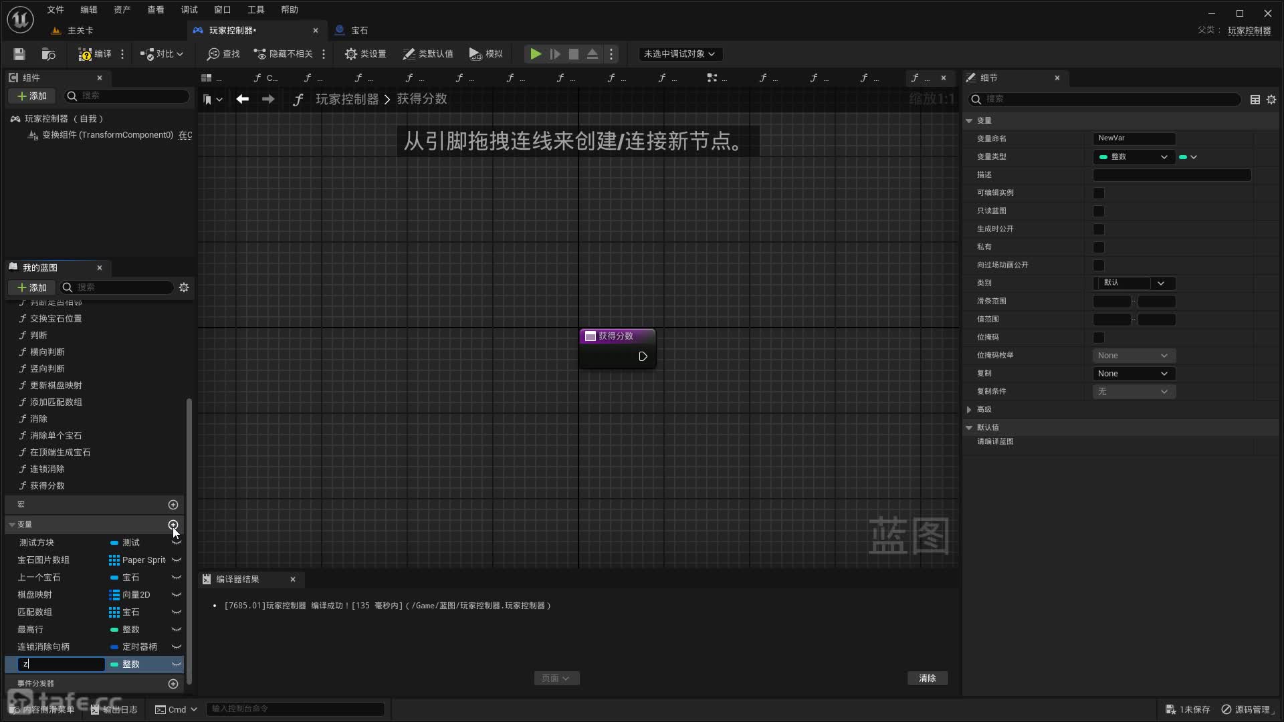The image size is (1284, 722).
Task: Click 玩家控制器 breadcrumb in graph
Action: click(347, 100)
